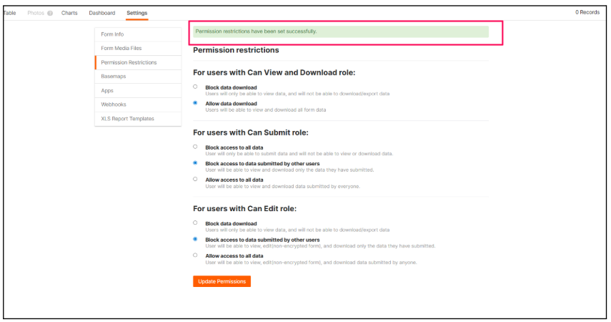Choose Allow access to all data for Edit role

point(196,255)
